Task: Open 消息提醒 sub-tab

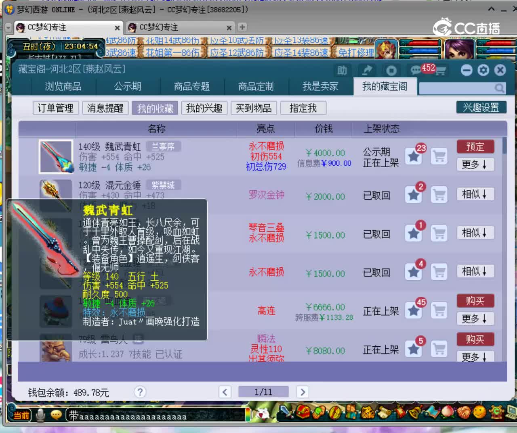Action: click(x=105, y=108)
